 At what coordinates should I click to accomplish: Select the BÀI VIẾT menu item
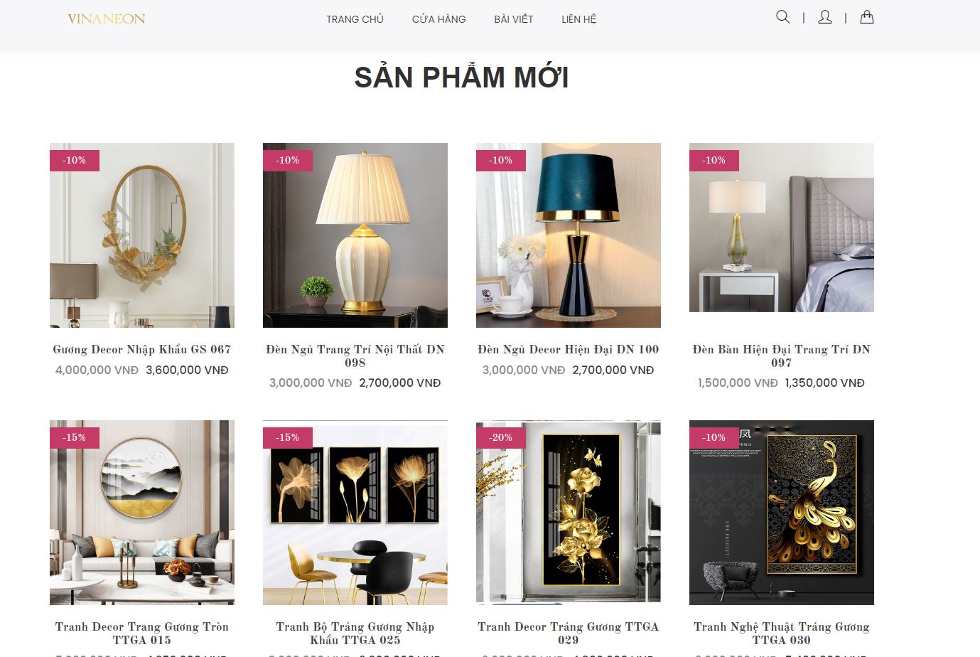513,19
